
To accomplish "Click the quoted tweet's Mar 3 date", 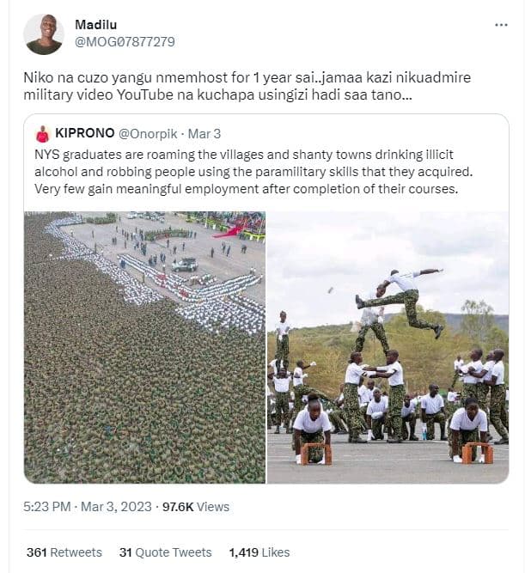I will point(205,133).
